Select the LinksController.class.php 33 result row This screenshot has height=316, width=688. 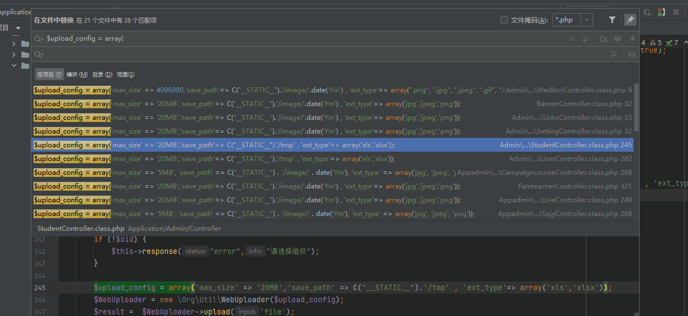(x=333, y=117)
